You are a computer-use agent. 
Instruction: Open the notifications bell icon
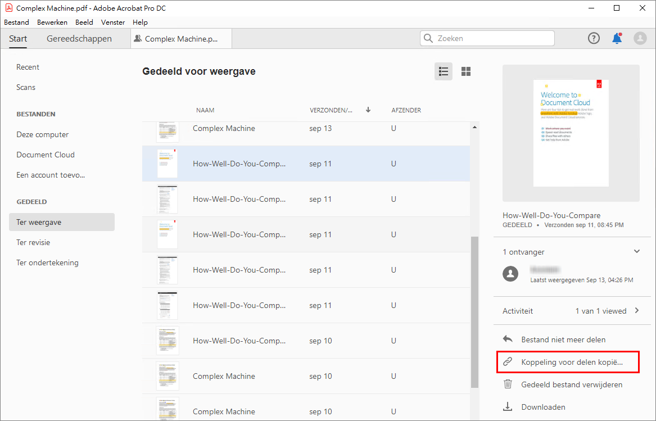(617, 38)
